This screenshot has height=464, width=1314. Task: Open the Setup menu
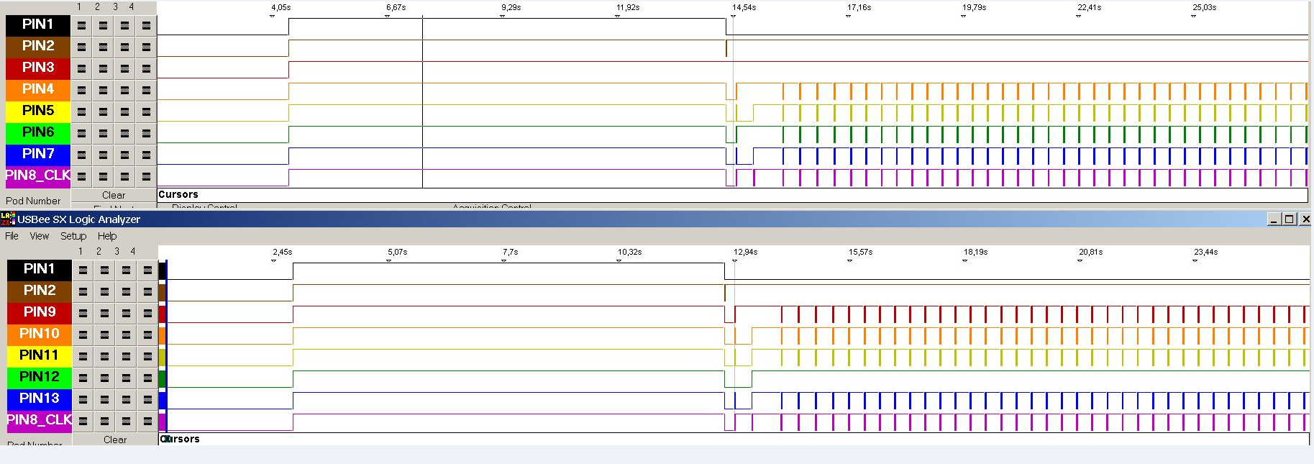[x=73, y=236]
